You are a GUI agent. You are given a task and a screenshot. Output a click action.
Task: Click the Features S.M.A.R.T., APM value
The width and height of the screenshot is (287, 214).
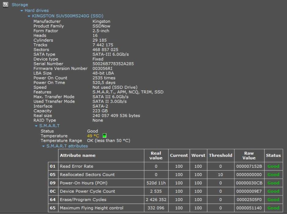[128, 92]
